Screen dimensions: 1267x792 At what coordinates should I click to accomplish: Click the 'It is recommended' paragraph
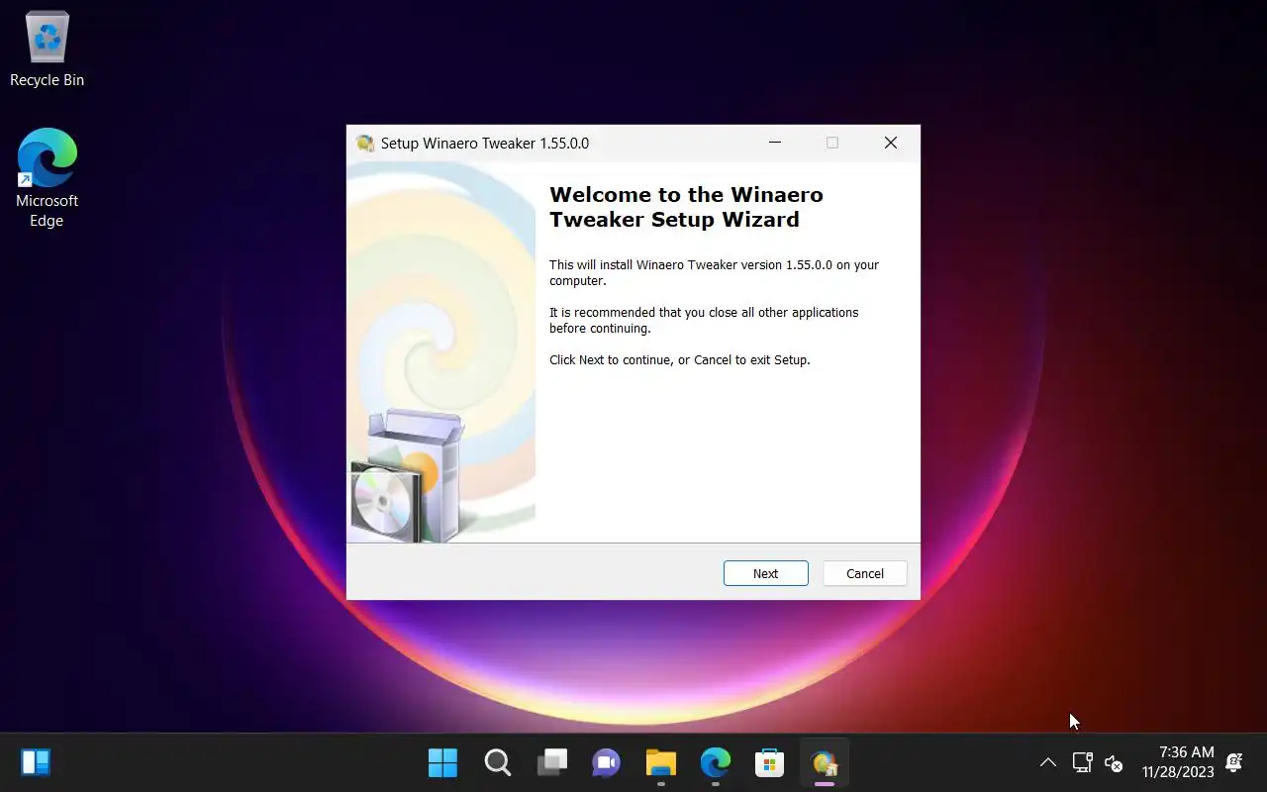pyautogui.click(x=704, y=320)
